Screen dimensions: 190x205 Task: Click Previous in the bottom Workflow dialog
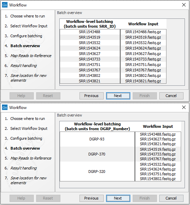pyautogui.click(x=91, y=198)
